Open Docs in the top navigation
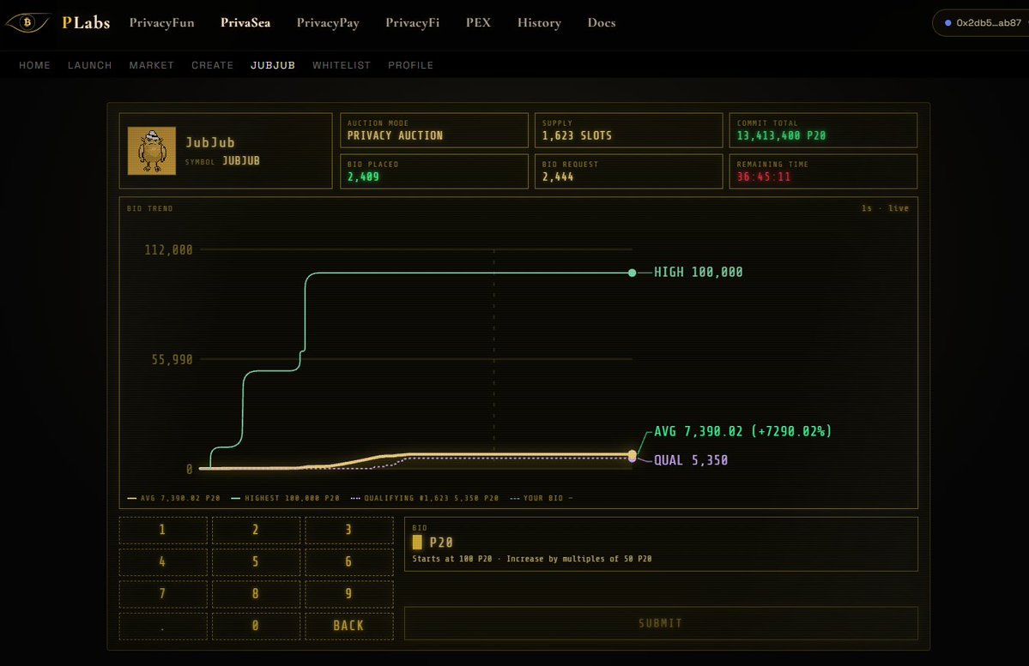This screenshot has height=666, width=1029. [601, 22]
